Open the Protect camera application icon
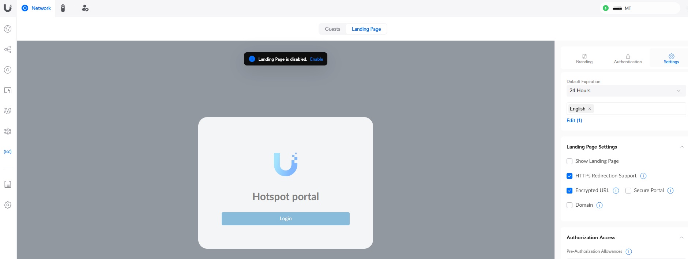The width and height of the screenshot is (688, 259). (63, 8)
